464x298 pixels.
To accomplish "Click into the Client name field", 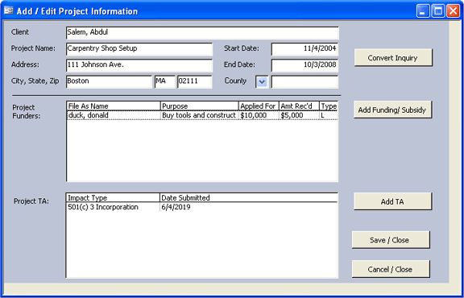I will coord(202,33).
